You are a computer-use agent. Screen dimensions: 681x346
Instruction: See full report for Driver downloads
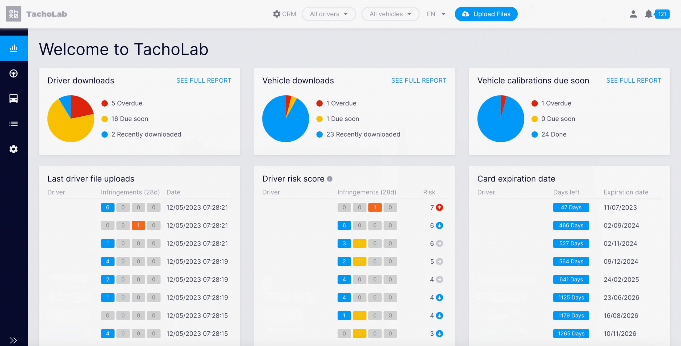click(204, 81)
